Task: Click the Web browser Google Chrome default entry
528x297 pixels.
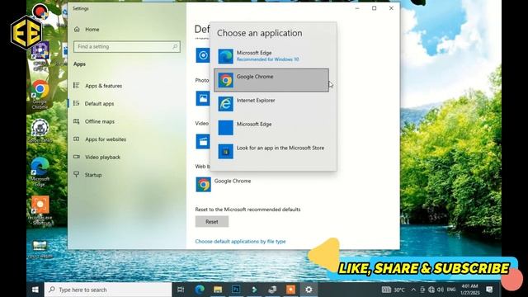Action: [x=224, y=185]
